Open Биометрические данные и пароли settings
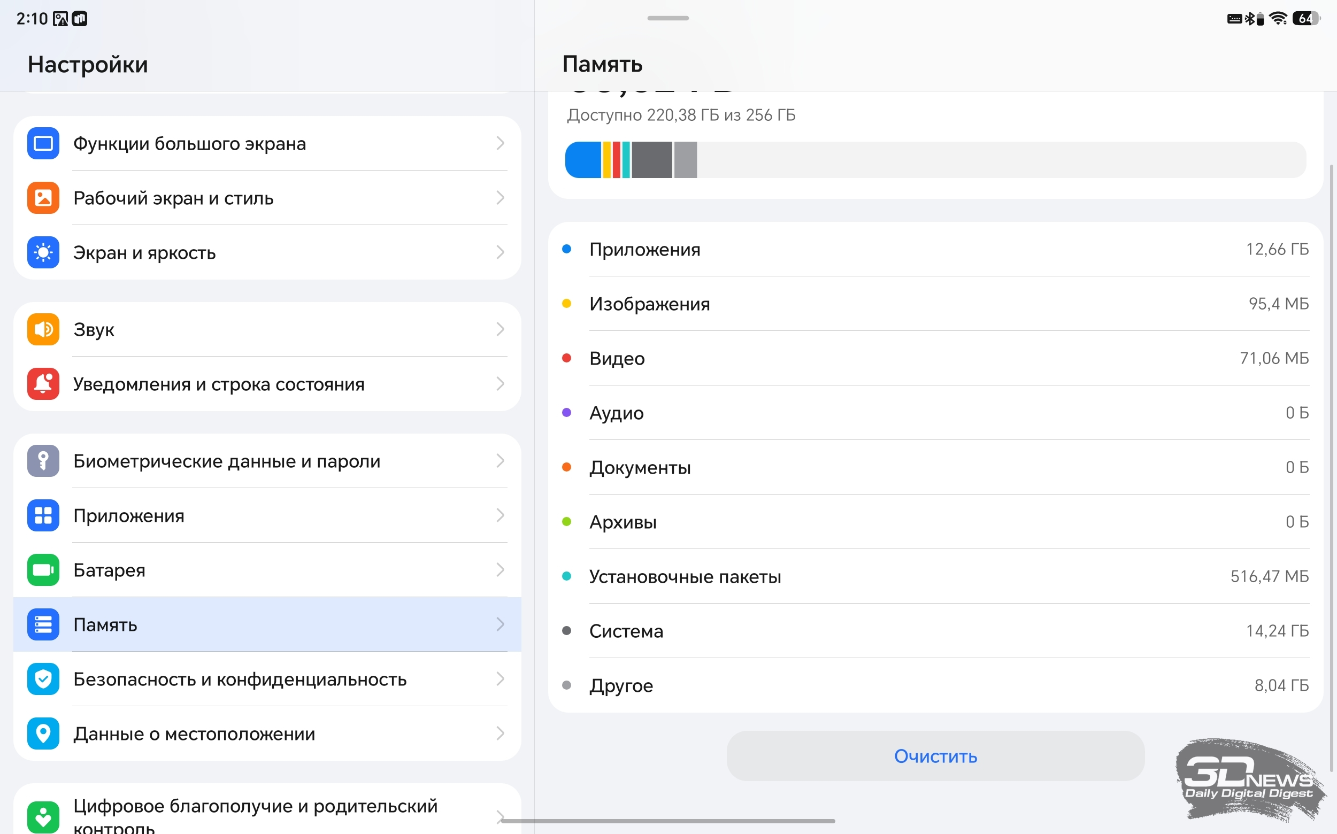Image resolution: width=1337 pixels, height=834 pixels. coord(267,461)
